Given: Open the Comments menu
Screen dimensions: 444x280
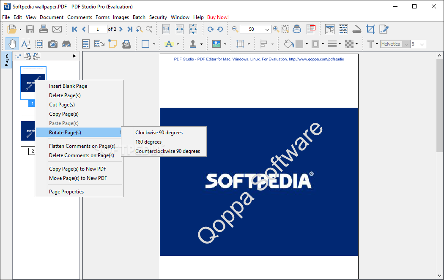Looking at the screenshot, I should pyautogui.click(x=79, y=17).
